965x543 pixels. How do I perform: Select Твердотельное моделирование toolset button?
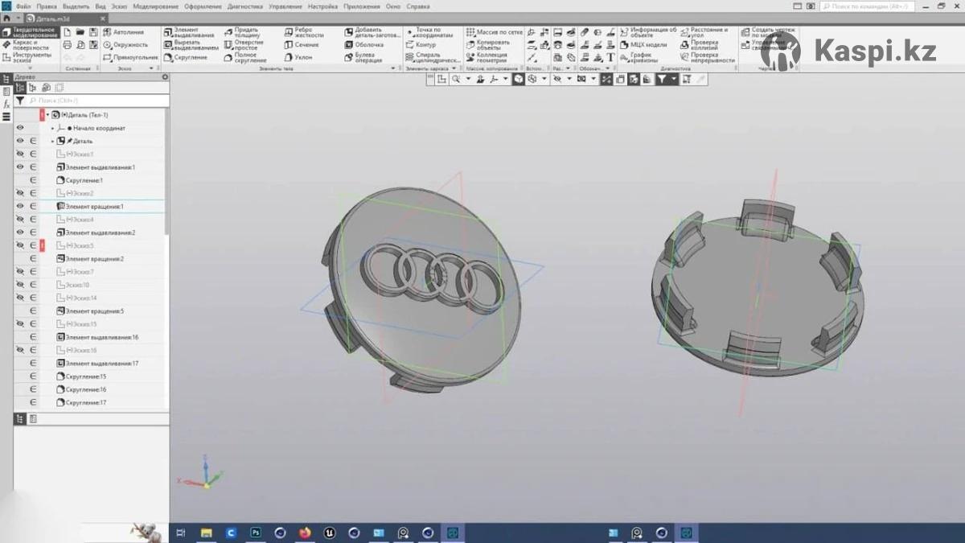click(x=31, y=33)
